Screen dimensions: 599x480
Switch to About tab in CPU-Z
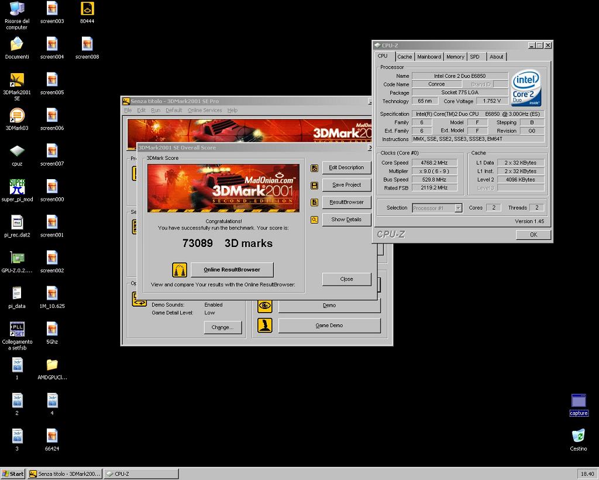click(x=496, y=57)
